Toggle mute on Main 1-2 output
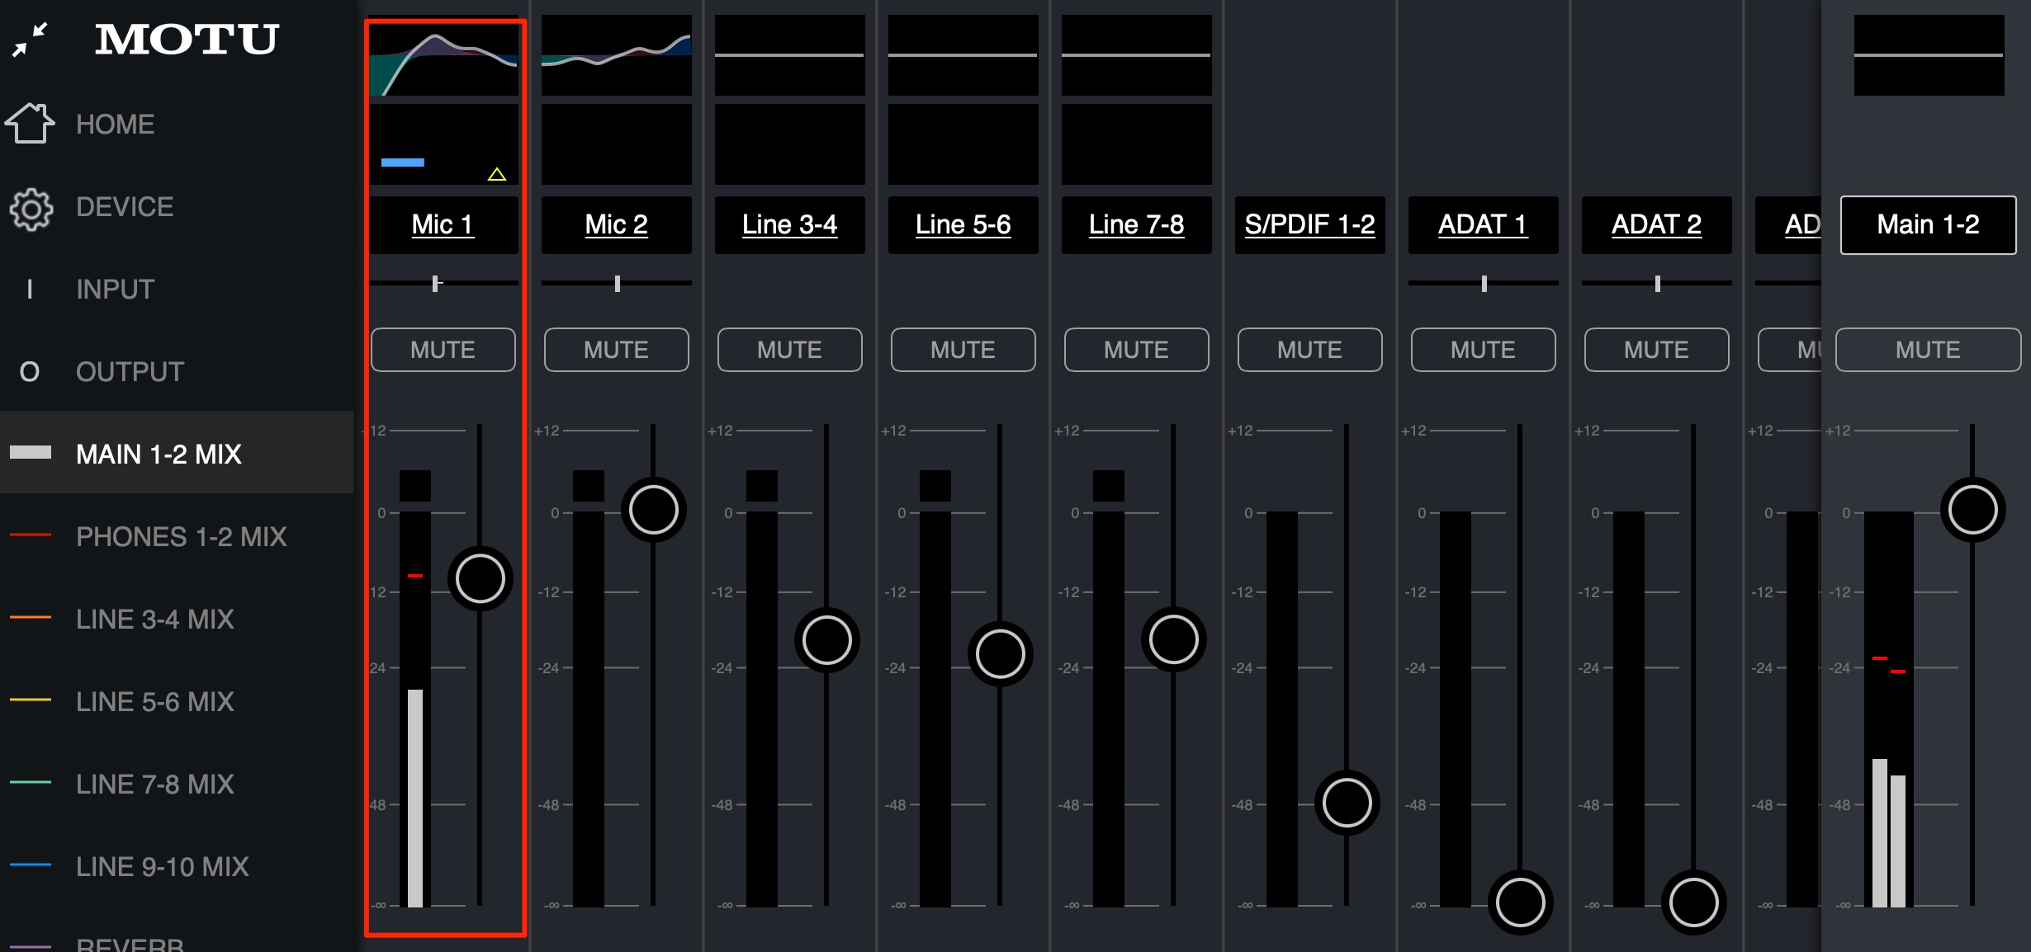Image resolution: width=2031 pixels, height=952 pixels. tap(1928, 350)
